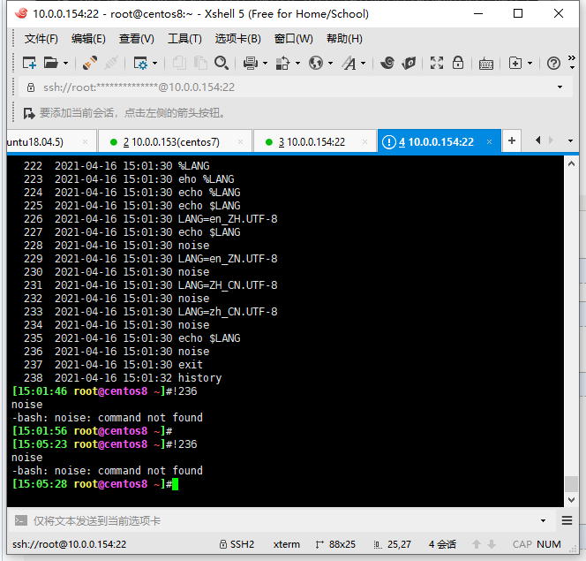Click the virtual keyboard icon
The height and width of the screenshot is (561, 586).
486,64
